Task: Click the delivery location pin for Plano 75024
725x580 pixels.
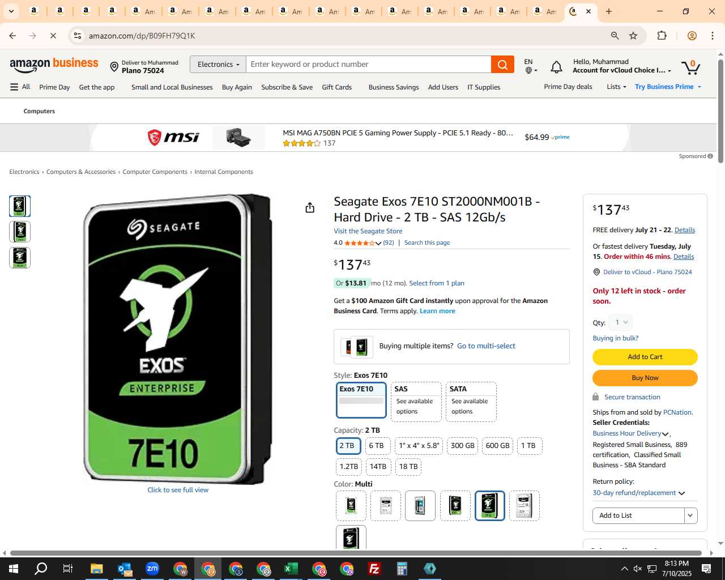Action: click(114, 67)
